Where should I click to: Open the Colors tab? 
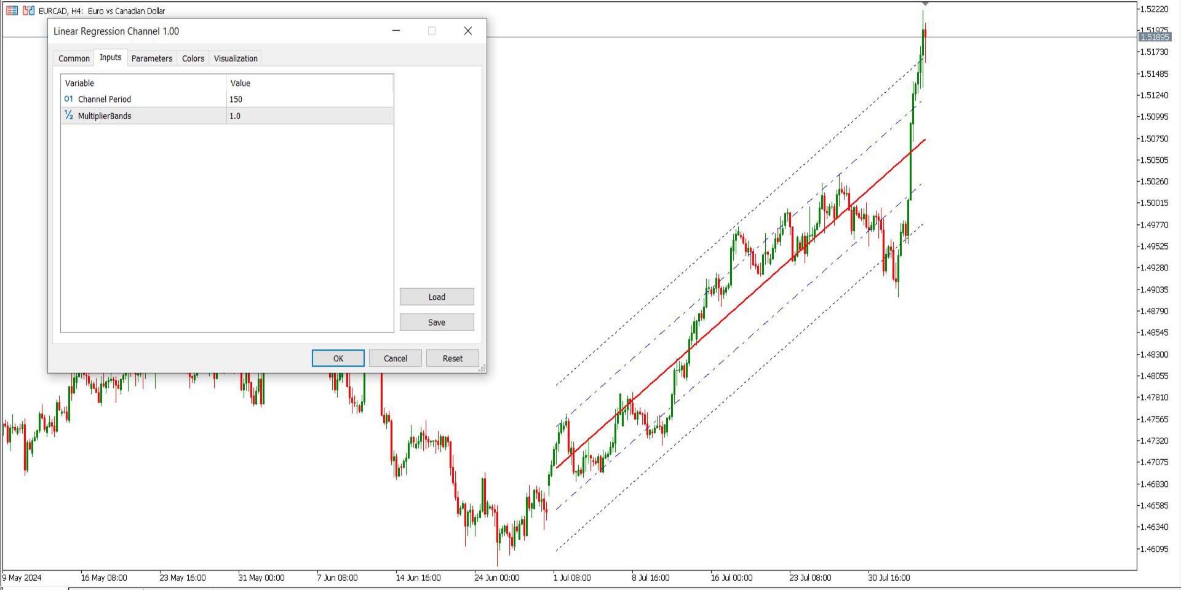tap(193, 58)
